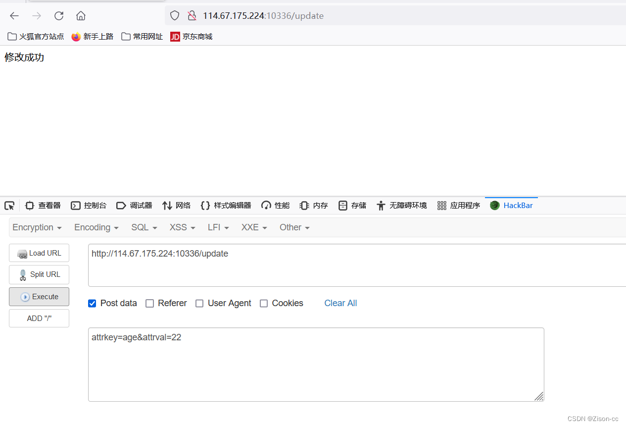Open the 性能 (Performance) panel

275,205
